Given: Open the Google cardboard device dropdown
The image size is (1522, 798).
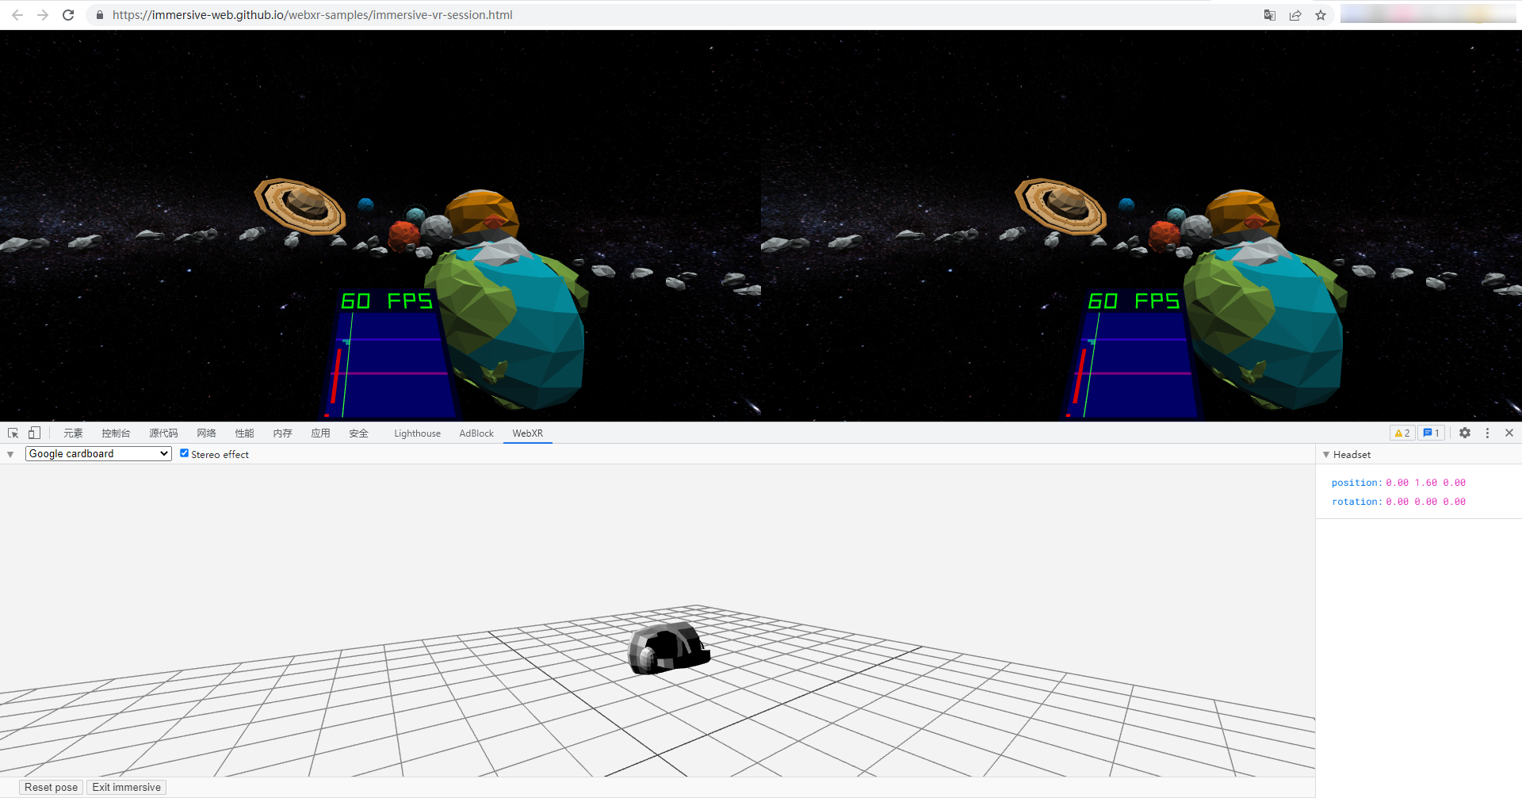Looking at the screenshot, I should click(98, 452).
